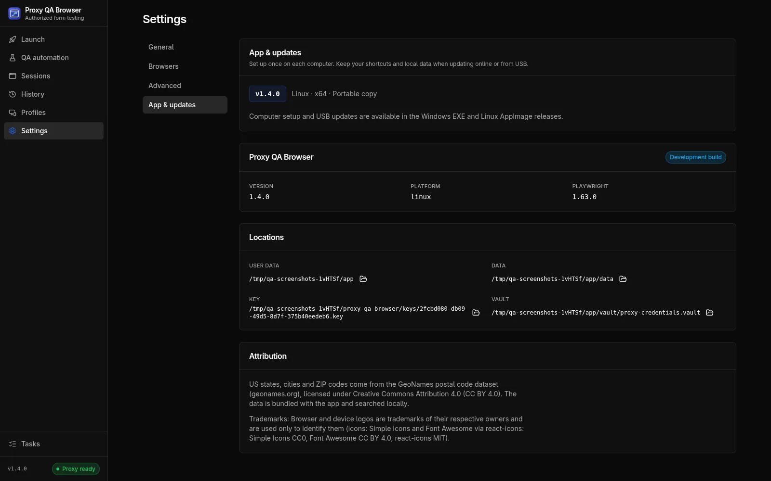Click the Playwright value 1.63.0

coord(585,197)
